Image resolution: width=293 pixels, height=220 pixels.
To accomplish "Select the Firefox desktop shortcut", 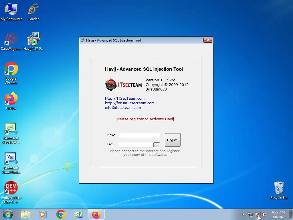I will [11, 101].
